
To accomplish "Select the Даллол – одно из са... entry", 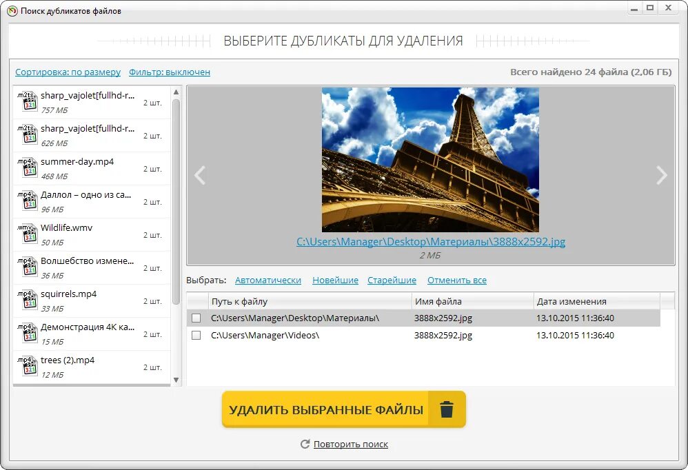I will (x=92, y=202).
